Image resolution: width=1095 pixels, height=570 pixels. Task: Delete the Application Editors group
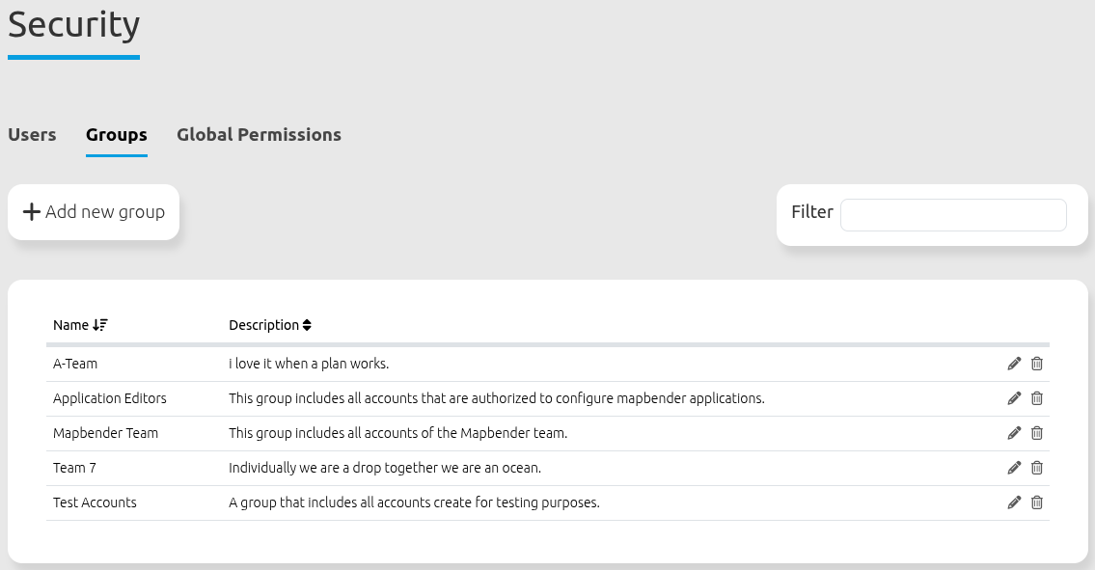1037,398
